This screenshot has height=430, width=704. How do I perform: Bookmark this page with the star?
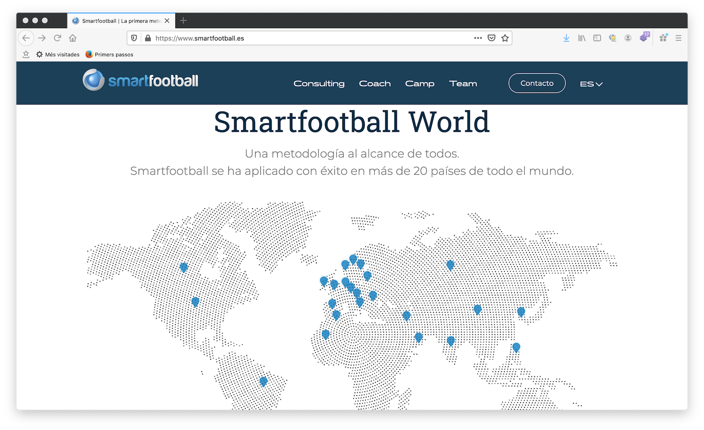(x=505, y=38)
